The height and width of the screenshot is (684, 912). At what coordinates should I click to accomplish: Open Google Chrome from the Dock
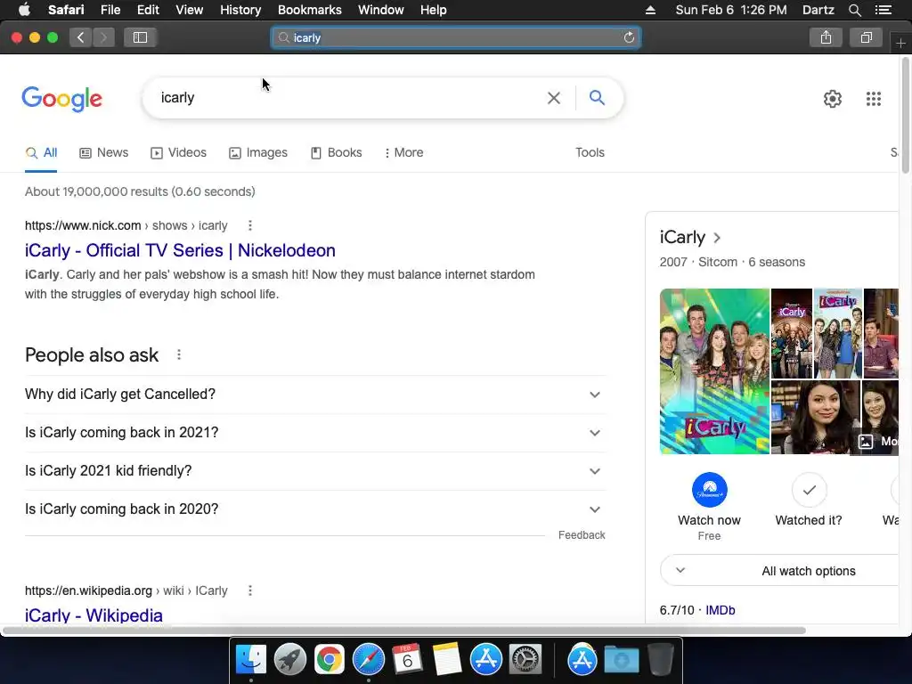[x=330, y=660]
